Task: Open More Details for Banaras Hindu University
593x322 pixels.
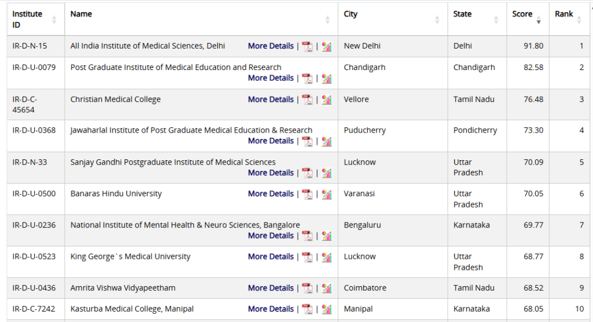Action: coord(270,194)
